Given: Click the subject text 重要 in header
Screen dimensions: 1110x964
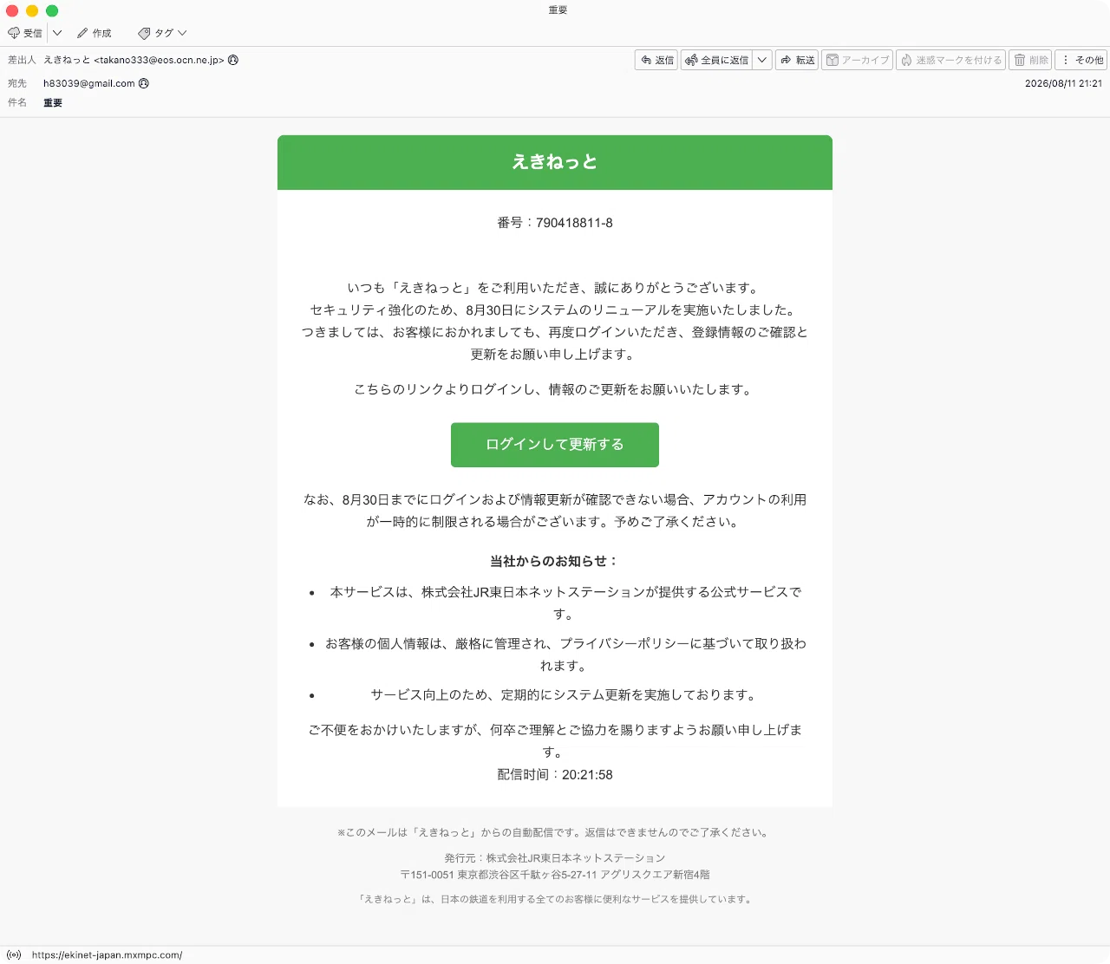Looking at the screenshot, I should 53,102.
